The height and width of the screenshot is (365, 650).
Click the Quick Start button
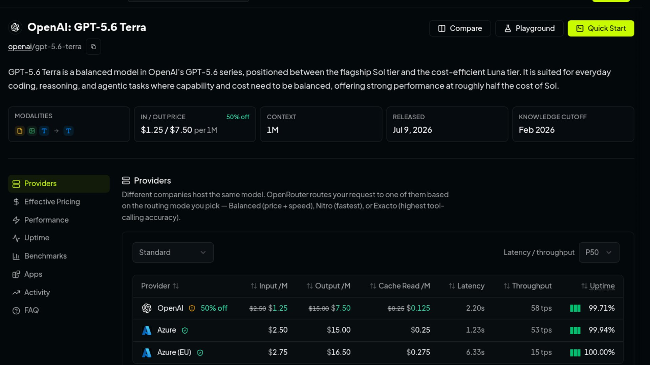click(601, 28)
